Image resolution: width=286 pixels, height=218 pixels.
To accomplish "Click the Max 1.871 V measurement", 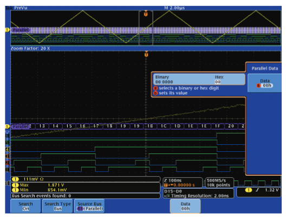I will point(42,185).
